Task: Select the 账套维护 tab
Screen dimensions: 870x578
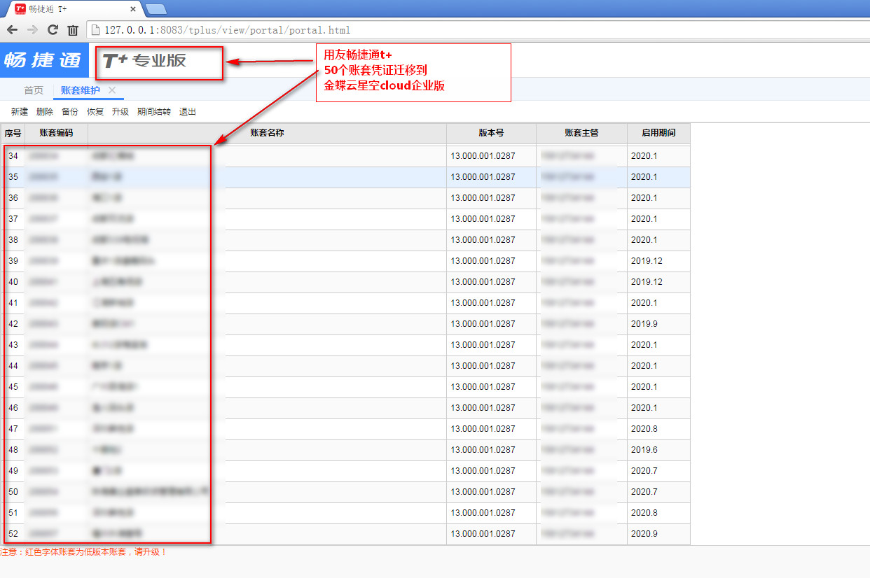Action: [80, 90]
